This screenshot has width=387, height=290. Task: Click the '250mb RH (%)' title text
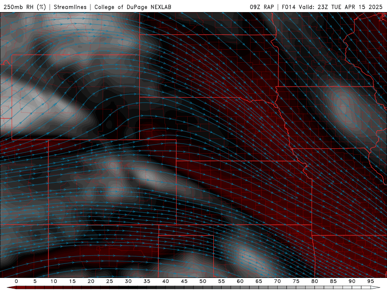coord(25,7)
